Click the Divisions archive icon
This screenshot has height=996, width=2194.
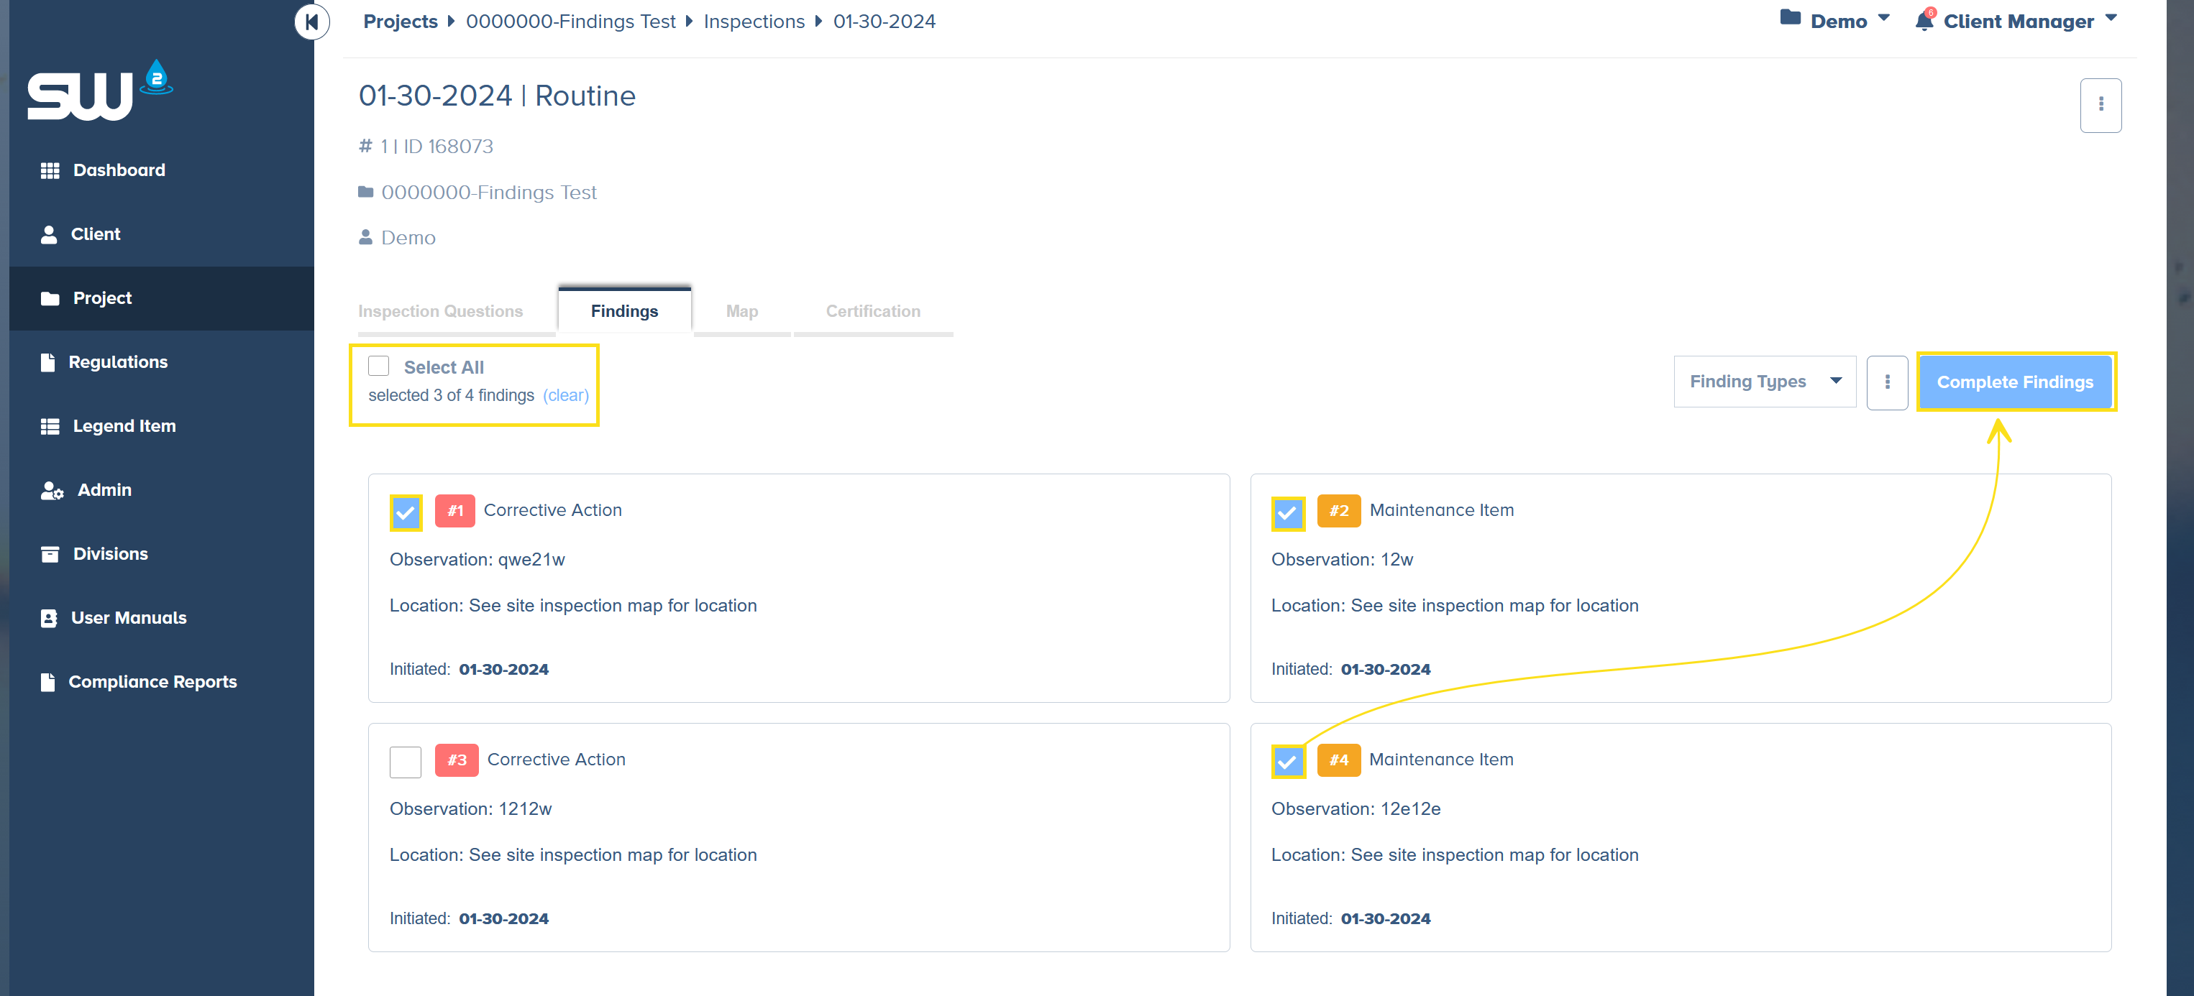point(50,554)
